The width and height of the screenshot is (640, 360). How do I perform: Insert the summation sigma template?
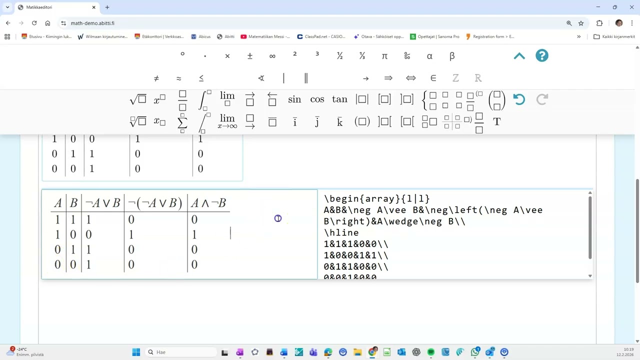click(x=182, y=122)
